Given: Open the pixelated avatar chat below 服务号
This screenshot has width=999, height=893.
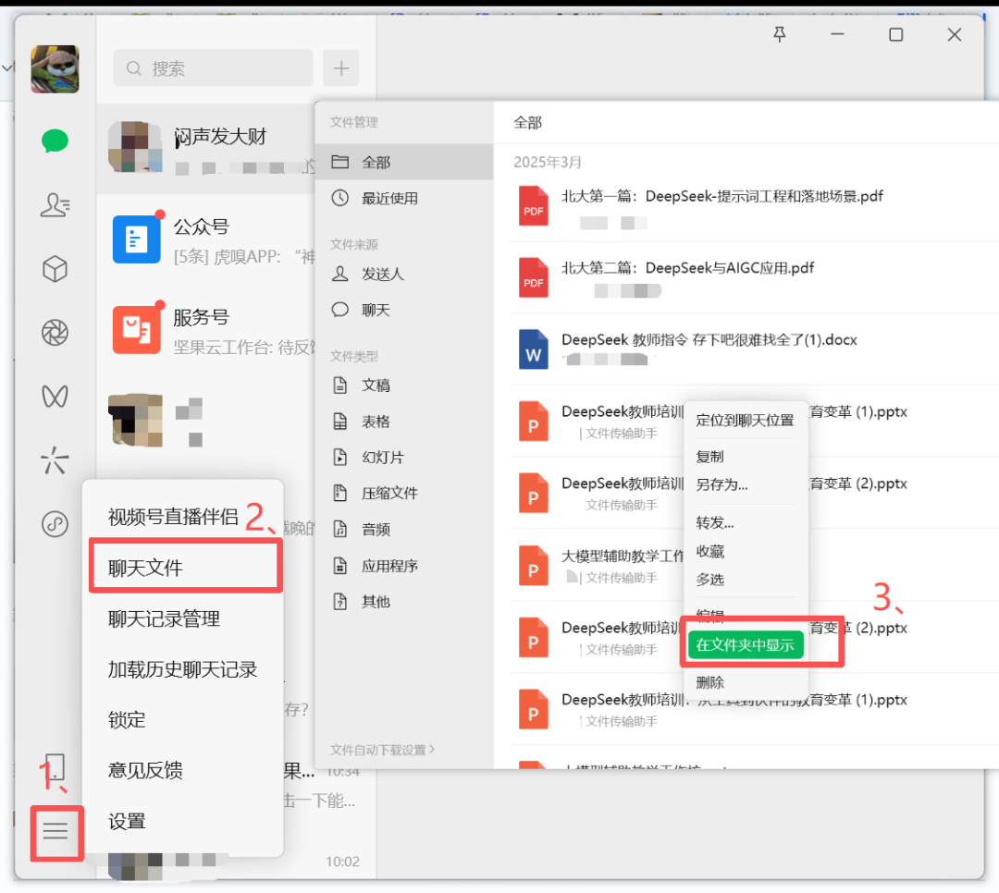Looking at the screenshot, I should pyautogui.click(x=205, y=421).
